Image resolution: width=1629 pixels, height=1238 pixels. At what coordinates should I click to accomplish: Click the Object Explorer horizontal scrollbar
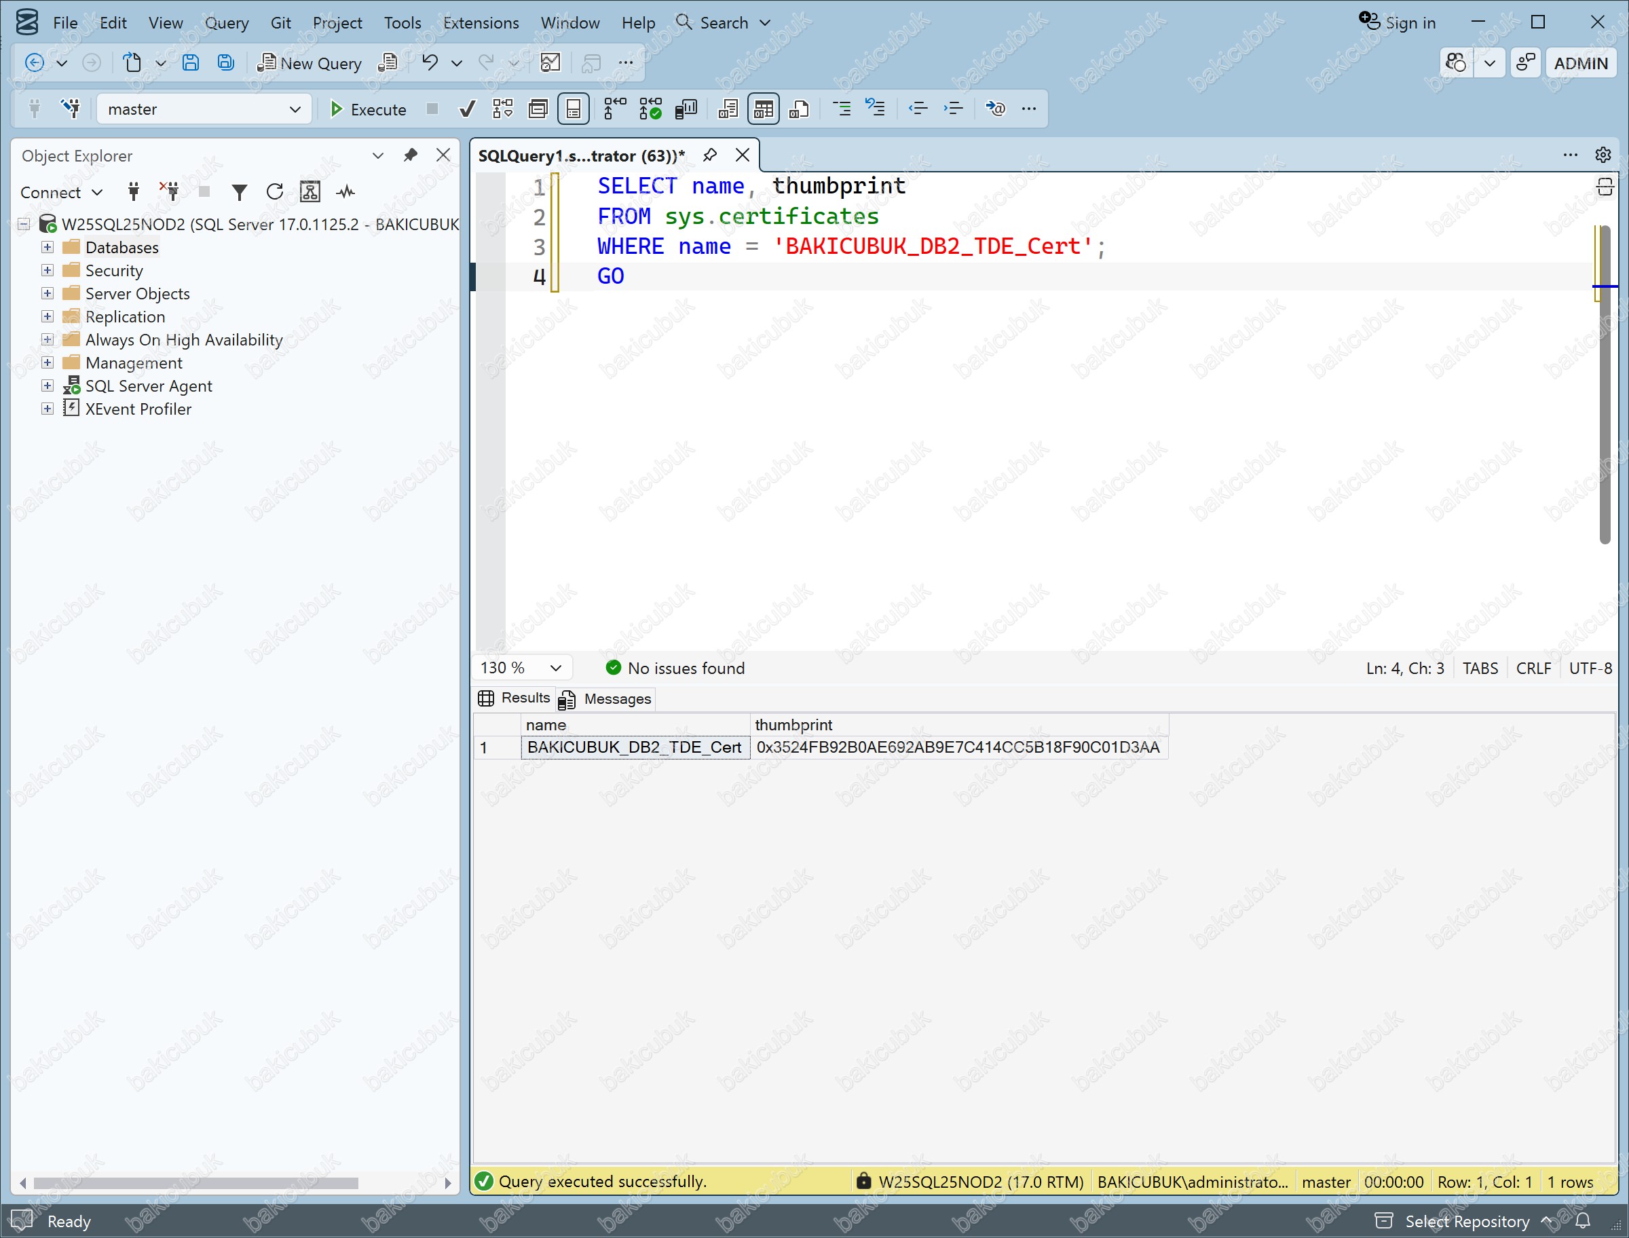[196, 1183]
